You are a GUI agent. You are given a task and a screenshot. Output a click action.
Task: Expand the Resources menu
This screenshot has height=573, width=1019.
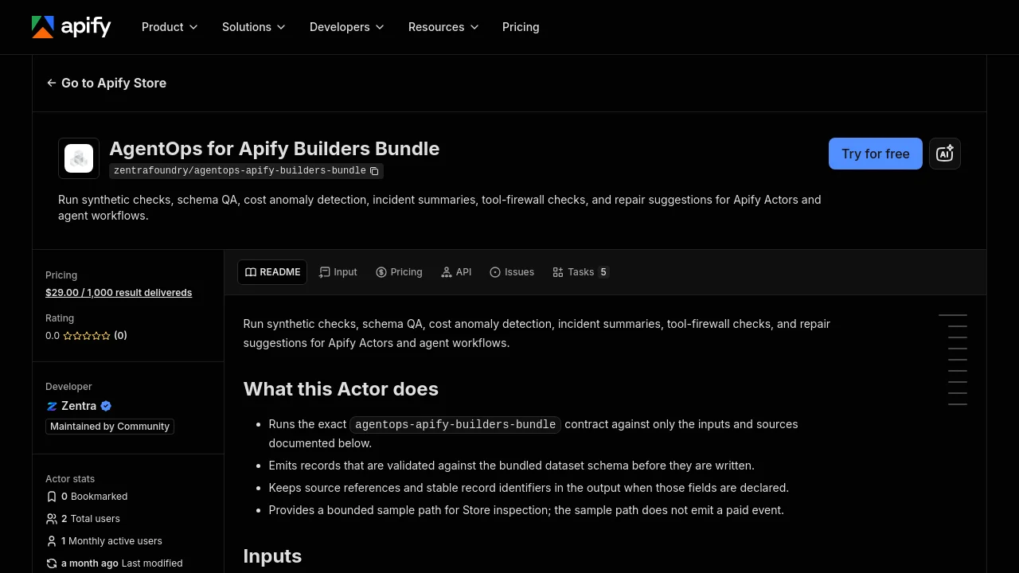443,27
